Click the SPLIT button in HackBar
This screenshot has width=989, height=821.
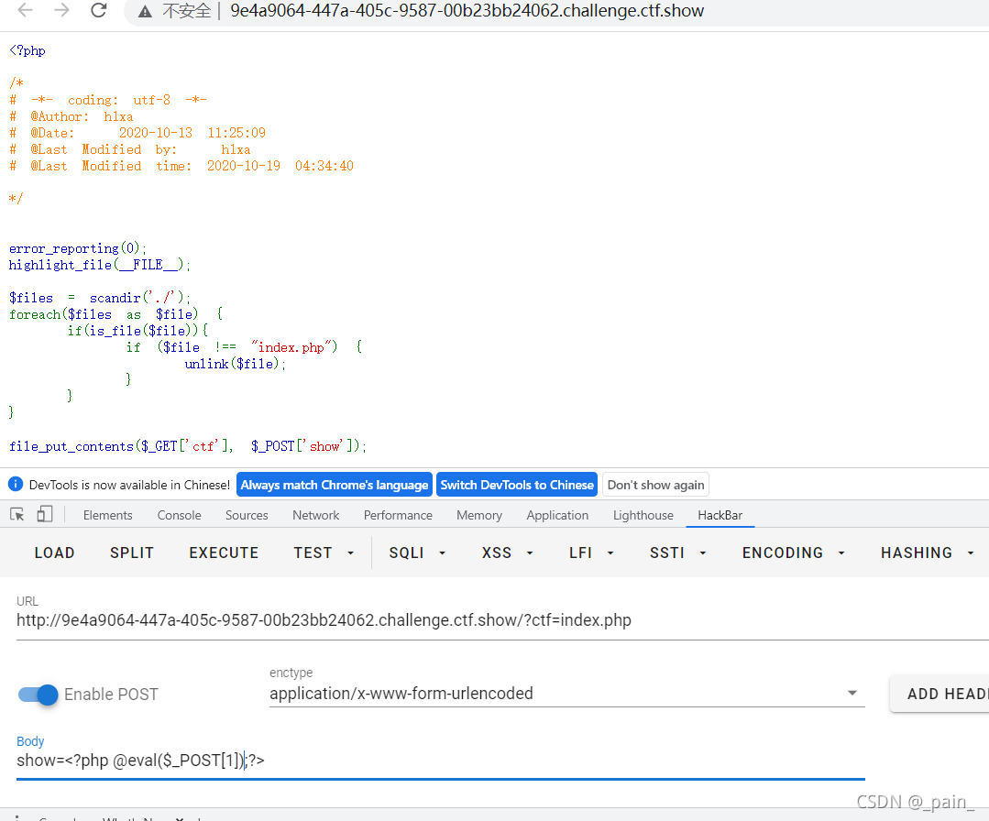pos(132,553)
